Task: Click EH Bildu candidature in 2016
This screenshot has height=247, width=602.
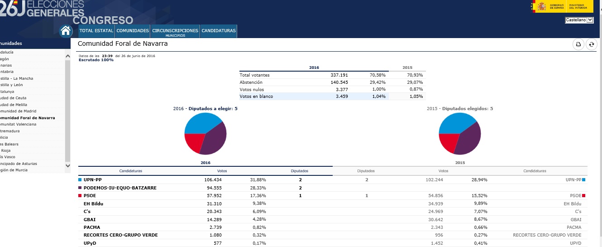Action: tap(93, 203)
